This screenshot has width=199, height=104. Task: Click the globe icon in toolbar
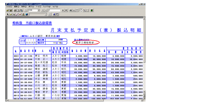click(x=26, y=14)
